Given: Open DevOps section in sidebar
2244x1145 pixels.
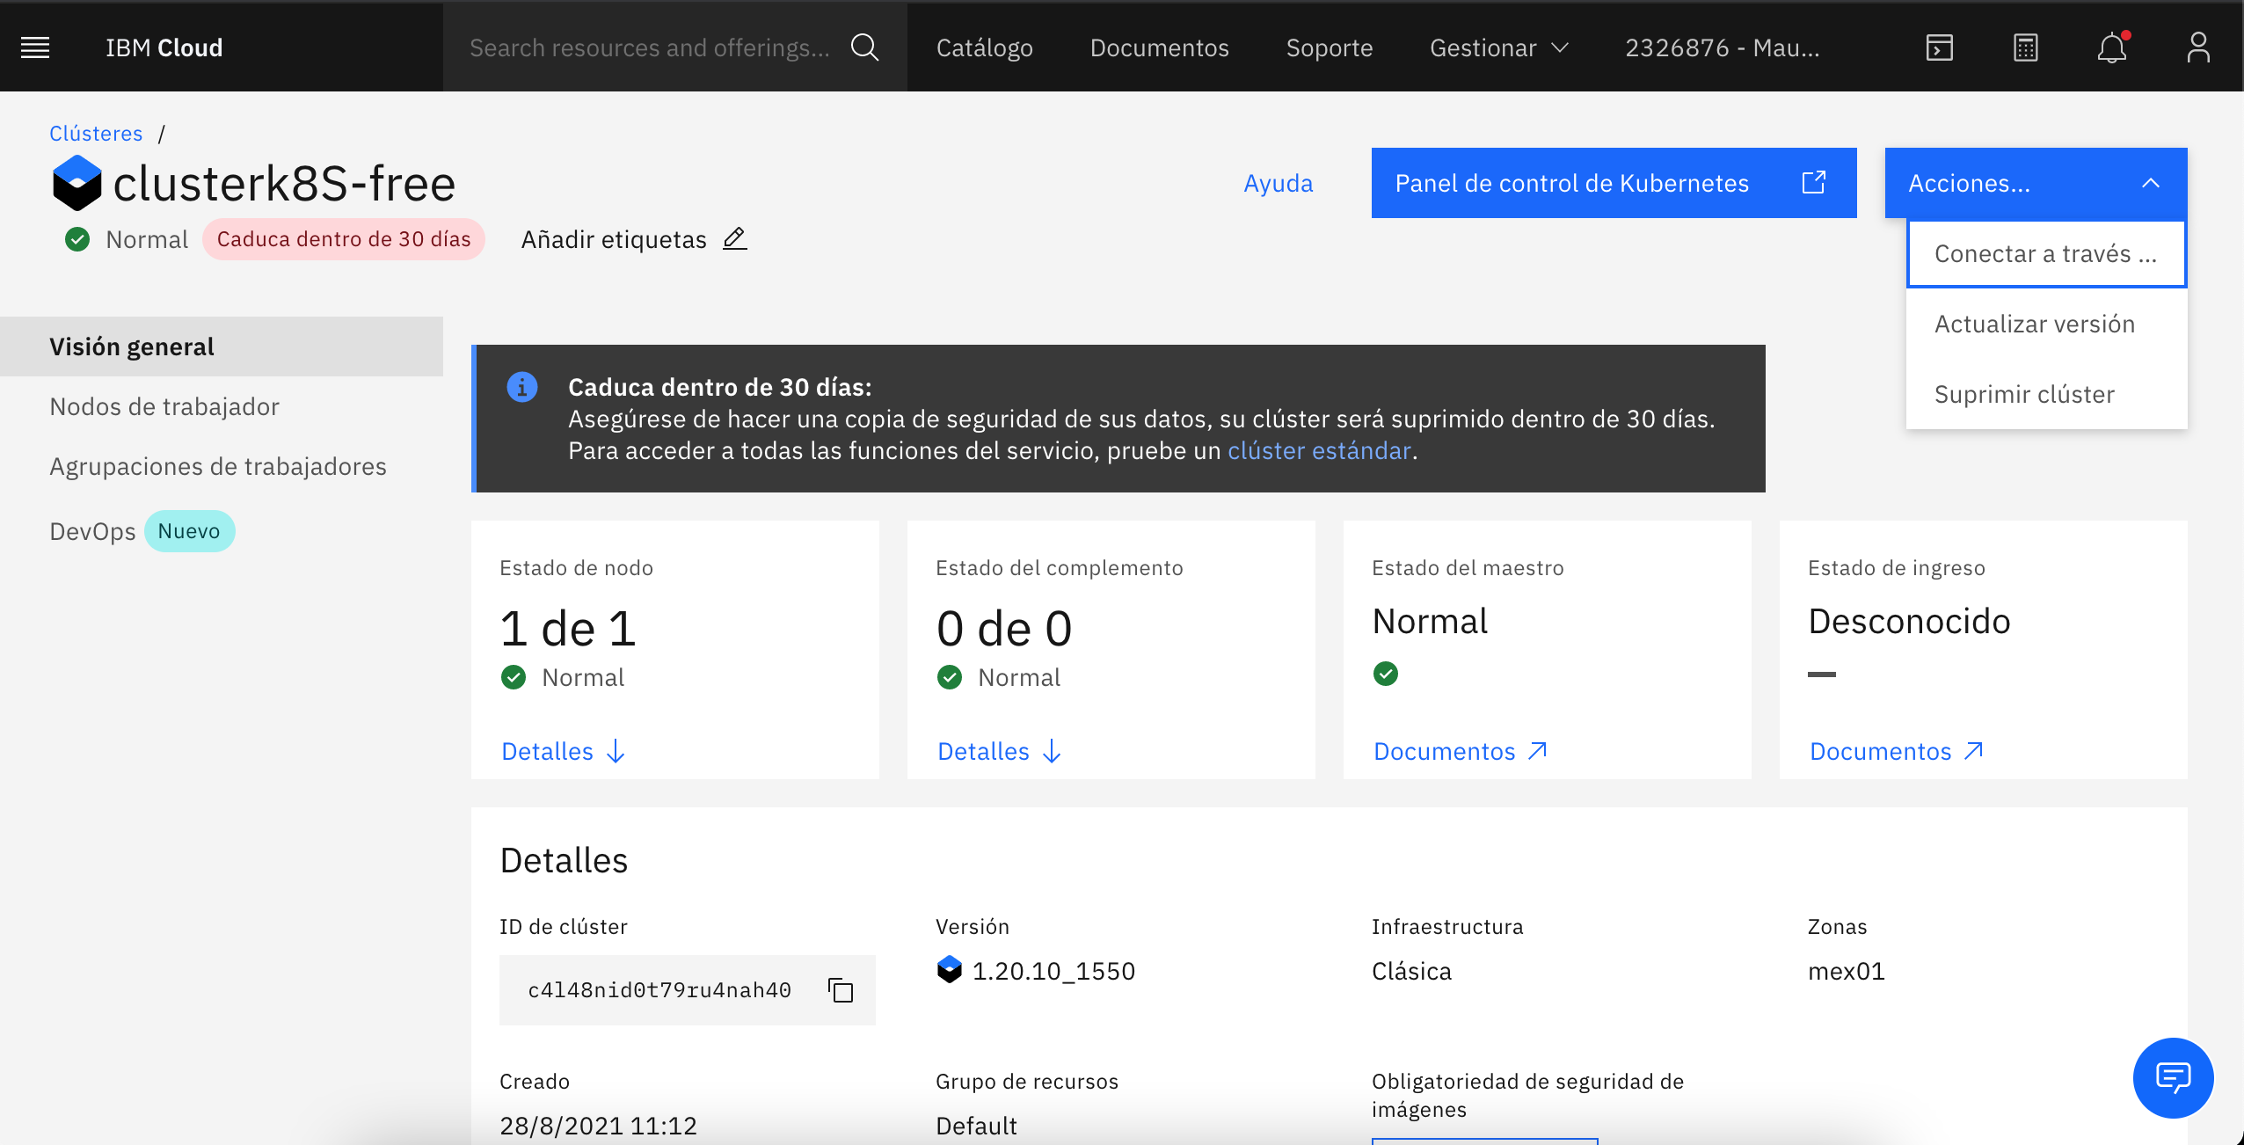Looking at the screenshot, I should 92,531.
